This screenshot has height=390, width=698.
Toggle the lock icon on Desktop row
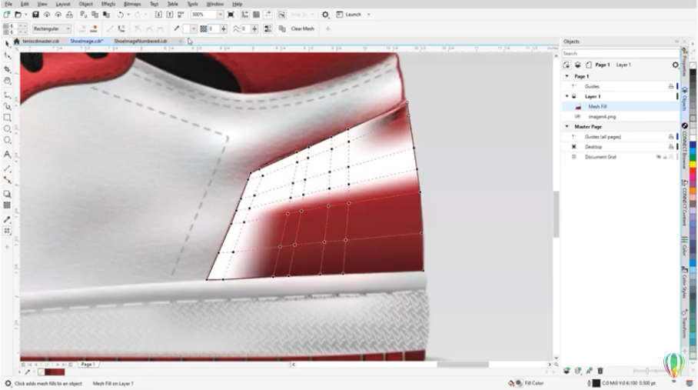671,147
